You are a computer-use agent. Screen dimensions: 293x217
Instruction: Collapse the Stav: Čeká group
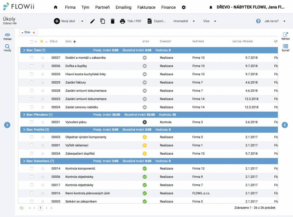(24, 50)
